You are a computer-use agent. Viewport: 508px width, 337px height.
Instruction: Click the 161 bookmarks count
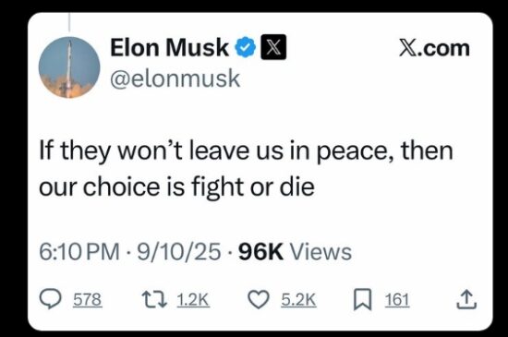pos(397,300)
